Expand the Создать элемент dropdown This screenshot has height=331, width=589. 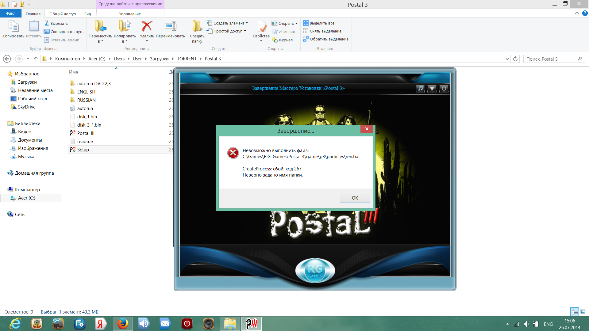247,23
